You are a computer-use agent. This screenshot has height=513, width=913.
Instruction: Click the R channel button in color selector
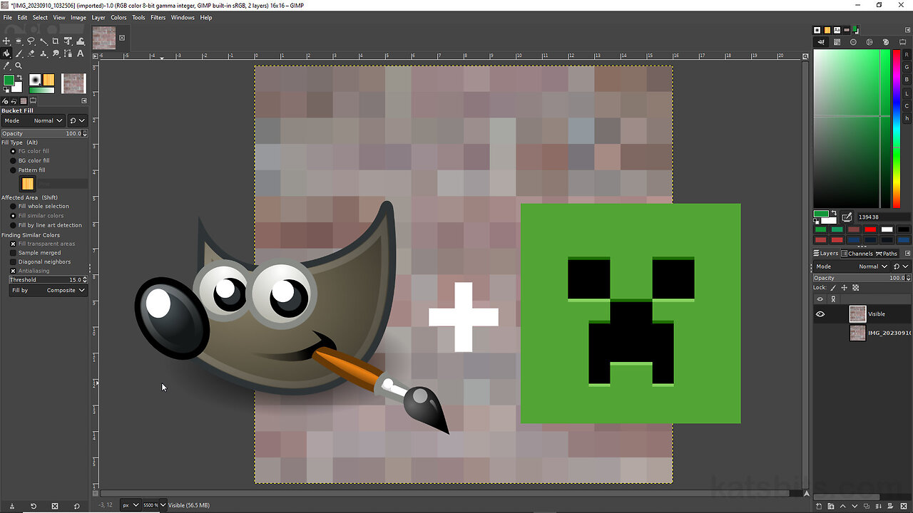[x=907, y=54]
